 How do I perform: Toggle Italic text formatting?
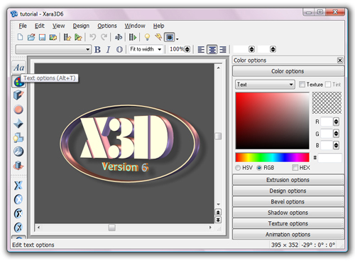click(108, 49)
